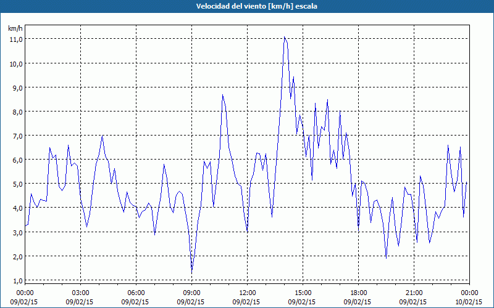Click the '9,0' y-axis value

18,87
